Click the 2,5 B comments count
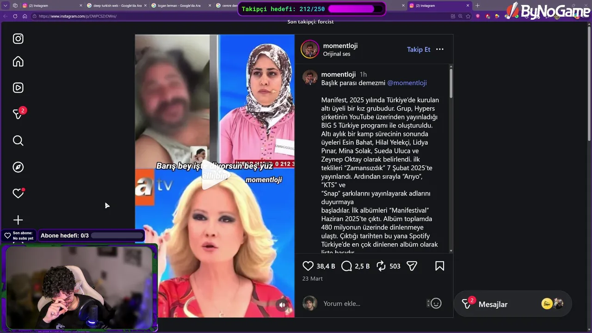This screenshot has width=592, height=333. [362, 266]
